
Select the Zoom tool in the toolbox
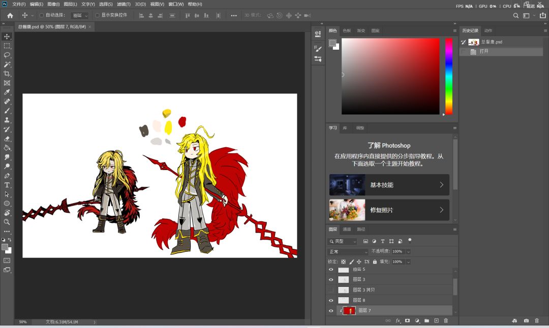coord(7,222)
